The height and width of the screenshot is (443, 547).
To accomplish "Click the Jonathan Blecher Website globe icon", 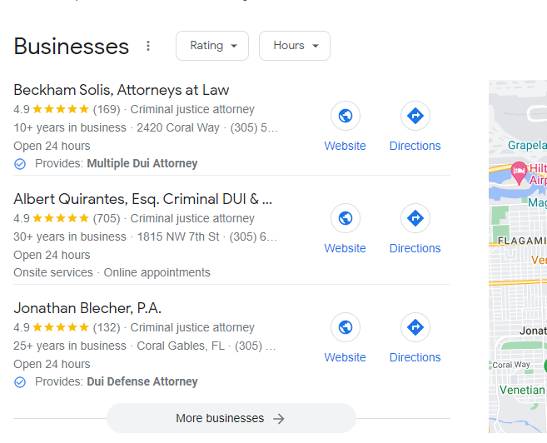I will click(345, 327).
